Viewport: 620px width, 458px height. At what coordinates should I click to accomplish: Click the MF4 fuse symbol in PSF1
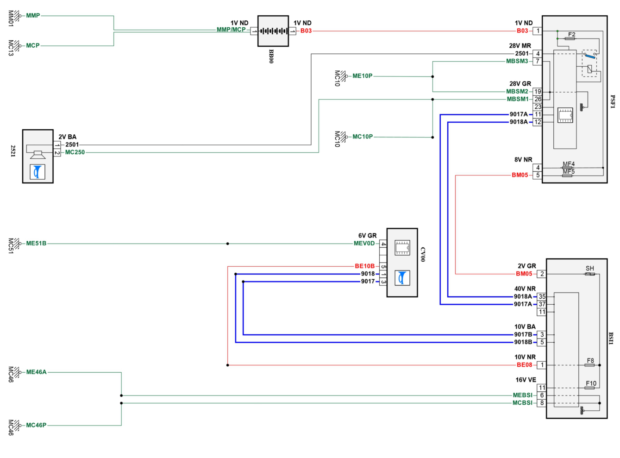tap(567, 168)
